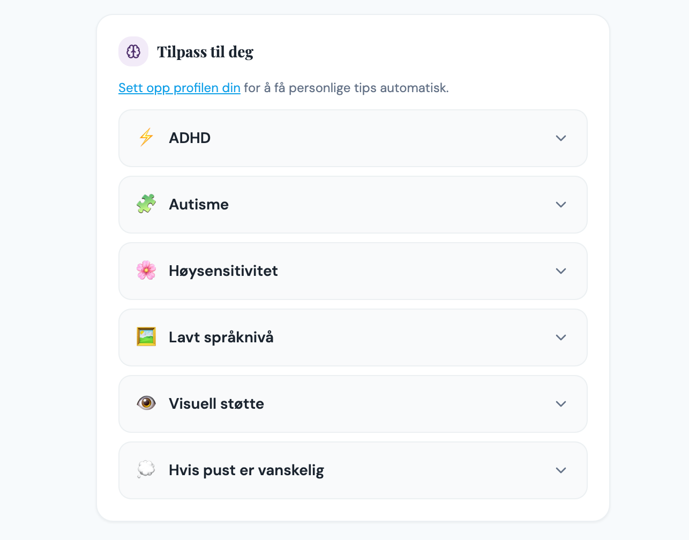
Task: Show the Visuell støtte section text
Action: coord(216,404)
